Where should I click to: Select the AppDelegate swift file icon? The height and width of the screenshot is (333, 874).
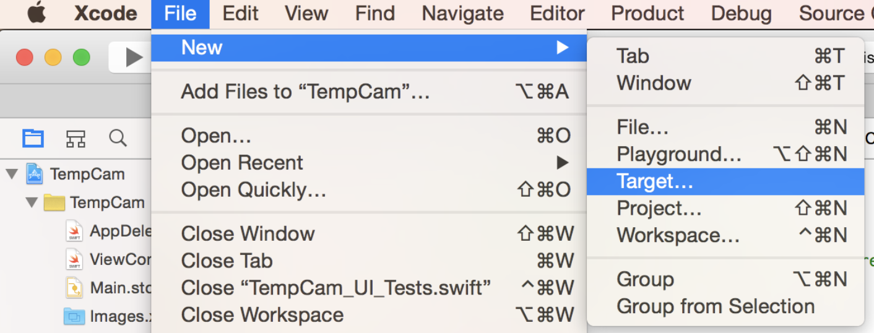pos(74,231)
